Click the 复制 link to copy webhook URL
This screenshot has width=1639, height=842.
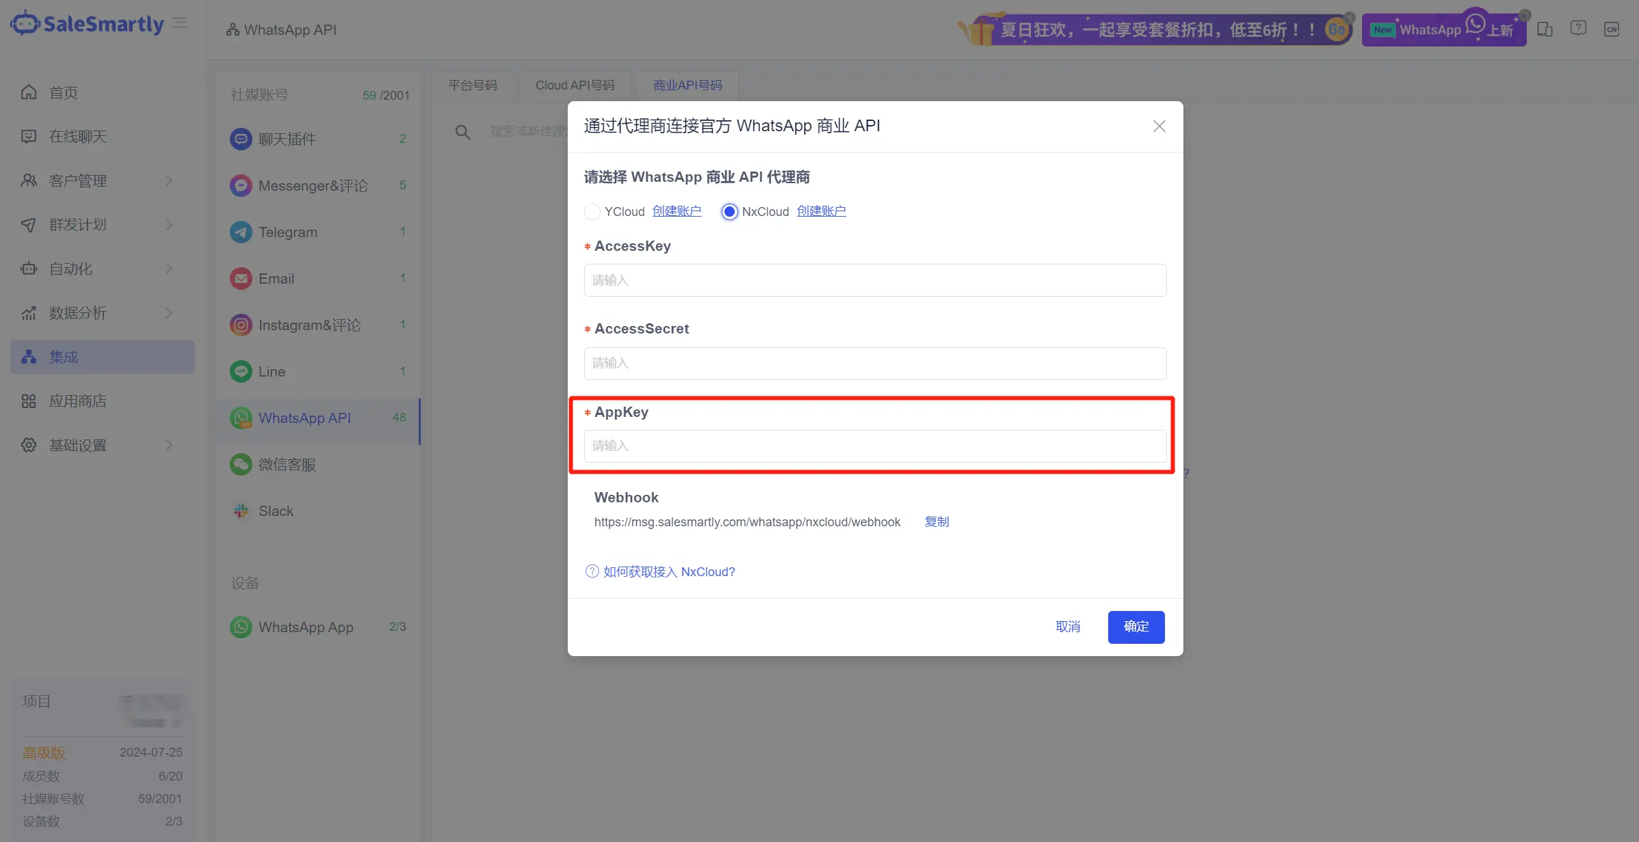click(x=936, y=521)
